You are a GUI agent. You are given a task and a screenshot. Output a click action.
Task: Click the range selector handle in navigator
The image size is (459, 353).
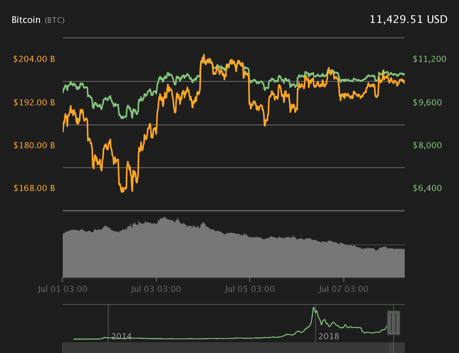394,323
